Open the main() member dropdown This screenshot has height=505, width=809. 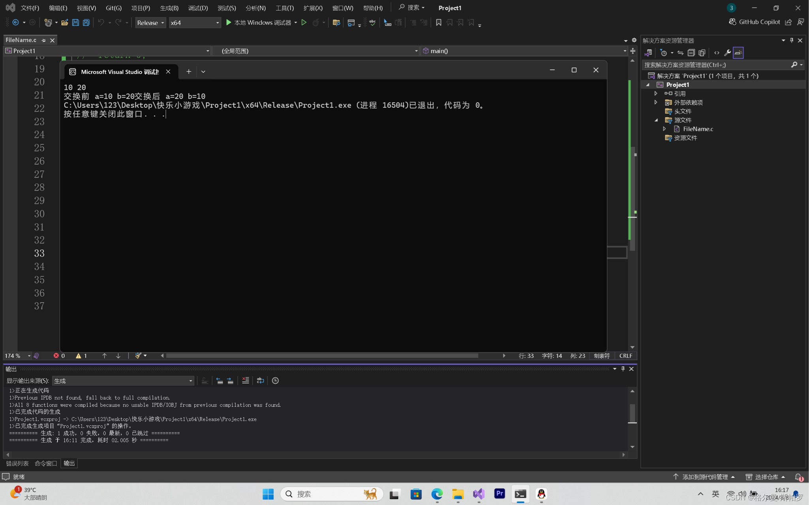524,51
